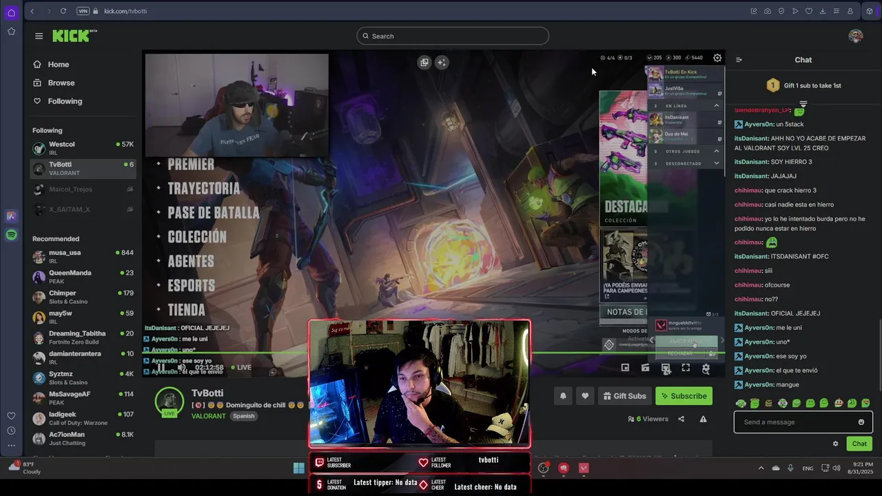Click the chat panel scrollbar
882x496 pixels.
[x=879, y=355]
